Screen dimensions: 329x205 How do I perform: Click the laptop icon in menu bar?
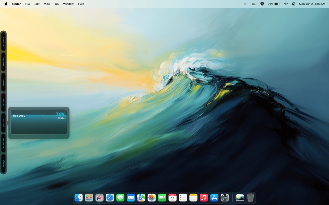(x=254, y=4)
